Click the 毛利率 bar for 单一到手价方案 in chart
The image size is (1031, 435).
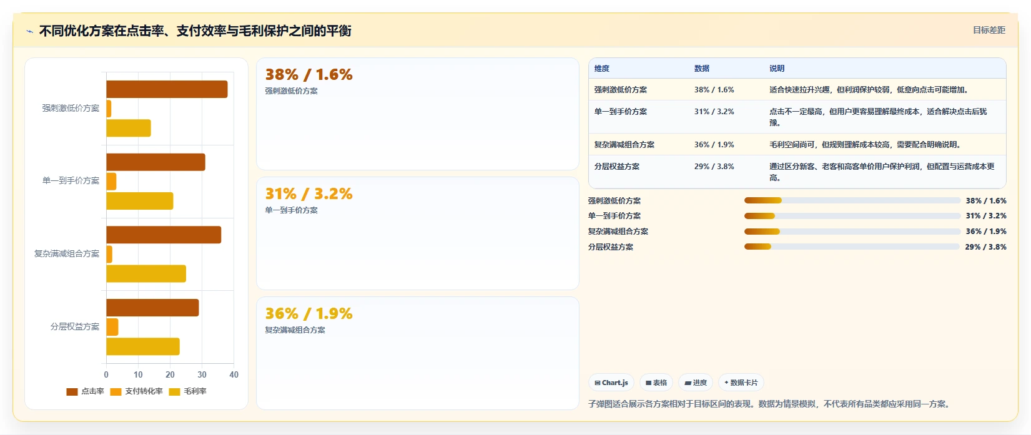pyautogui.click(x=140, y=201)
